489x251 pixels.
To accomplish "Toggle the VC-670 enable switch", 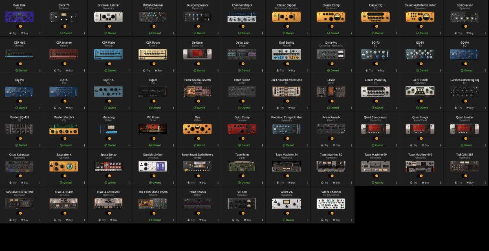I will 242,213.
